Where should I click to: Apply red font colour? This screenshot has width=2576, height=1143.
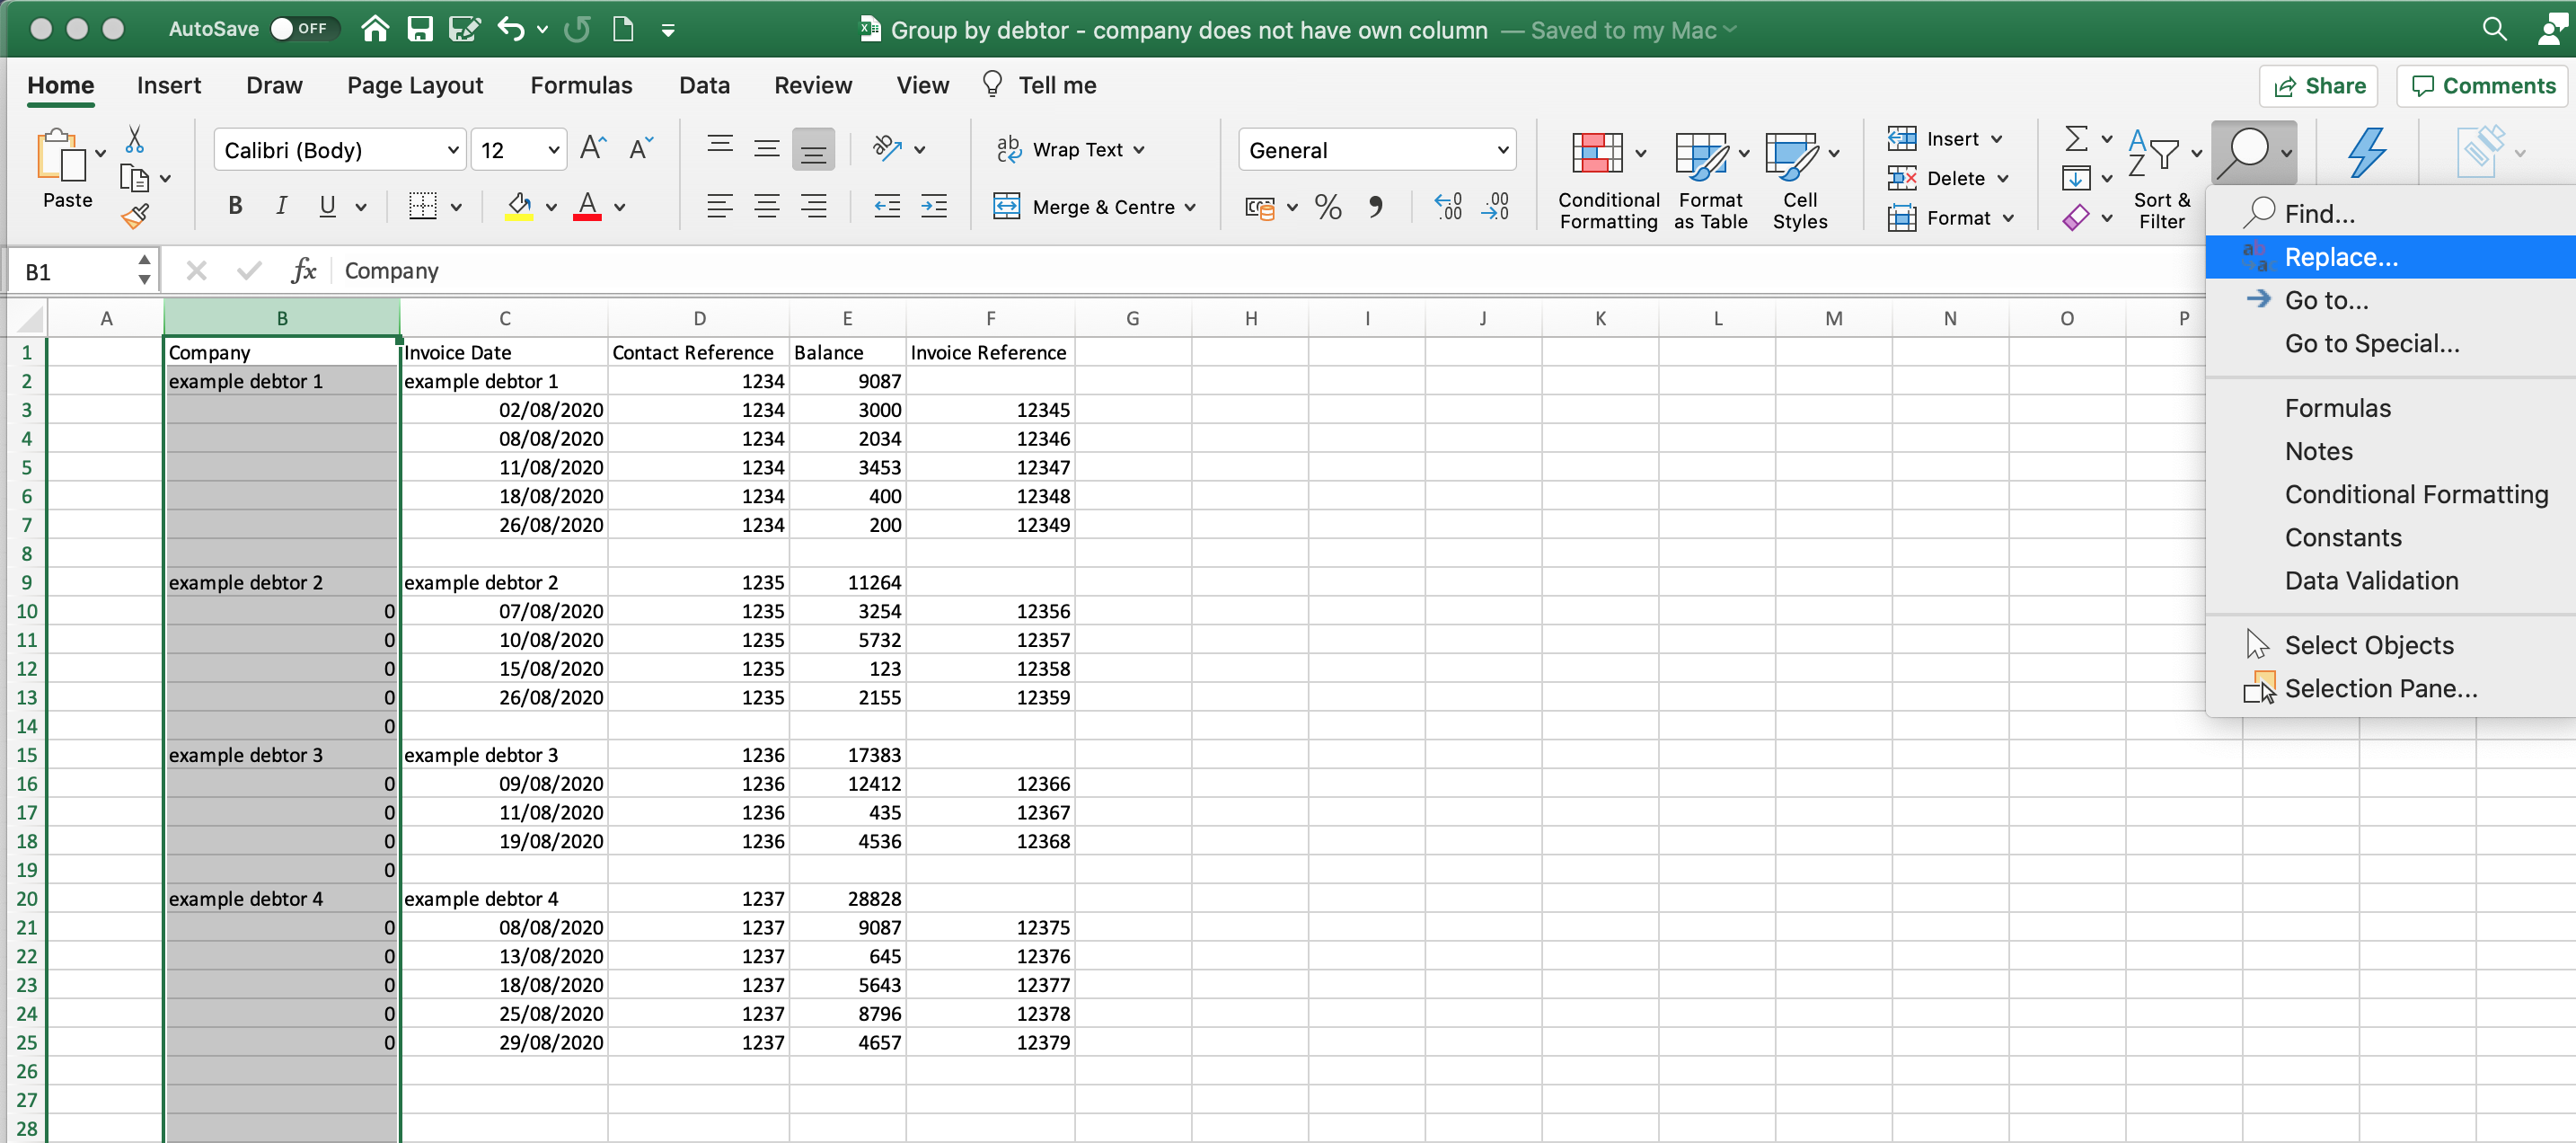click(588, 208)
